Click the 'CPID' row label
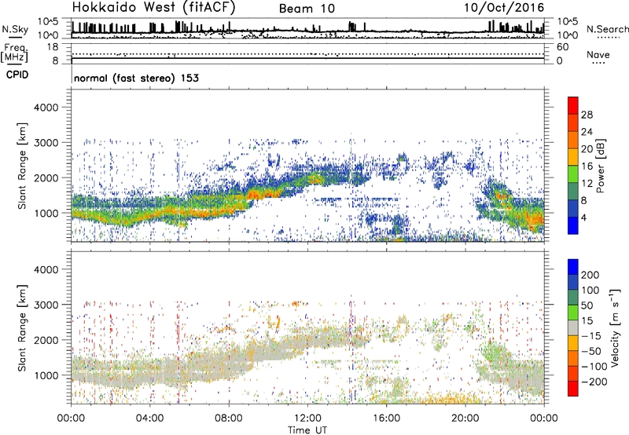Screen dimensions: 629x435 click(x=17, y=75)
